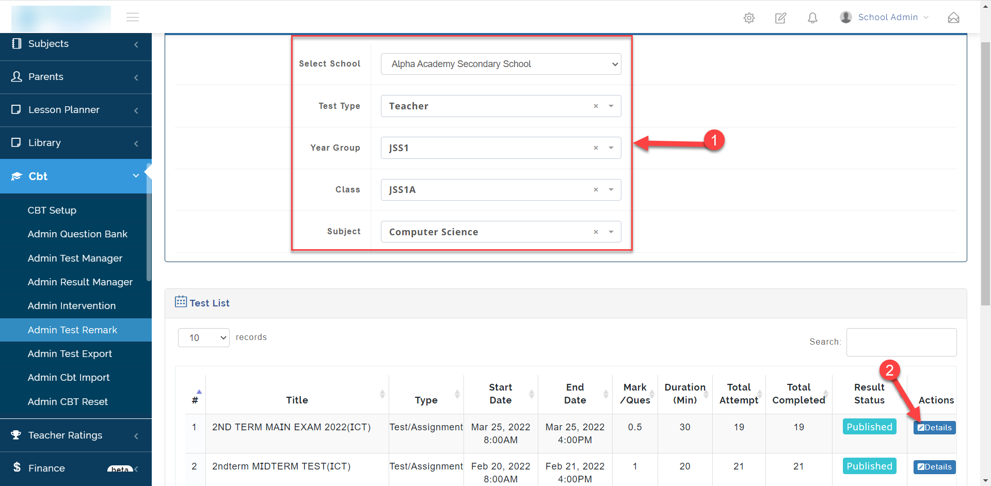Viewport: 991px width, 486px height.
Task: Focus the test list Search field
Action: tap(901, 342)
